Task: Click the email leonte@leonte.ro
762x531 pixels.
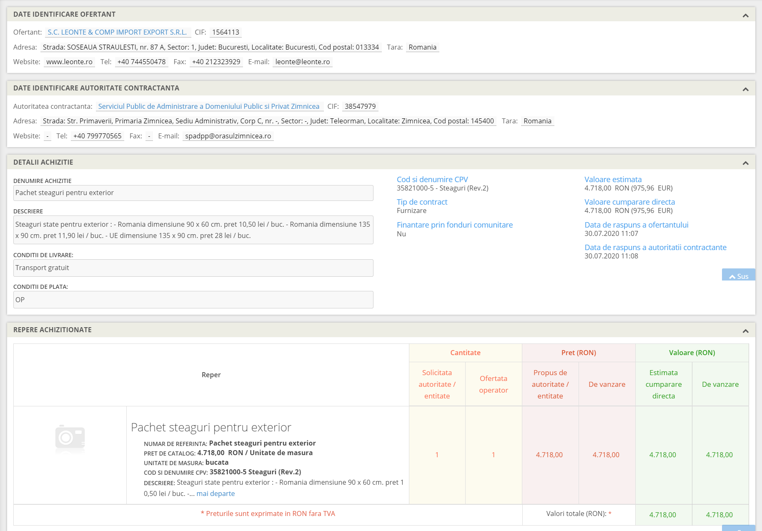Action: coord(303,62)
